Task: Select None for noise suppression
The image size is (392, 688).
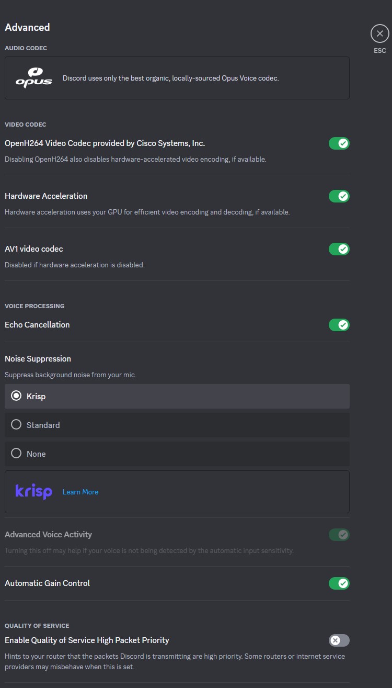Action: click(177, 454)
